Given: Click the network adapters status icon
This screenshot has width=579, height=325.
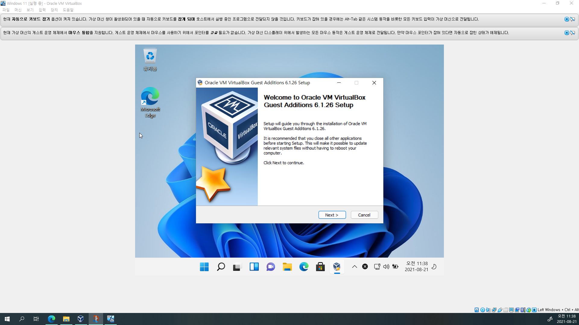Looking at the screenshot, I should pyautogui.click(x=494, y=310).
